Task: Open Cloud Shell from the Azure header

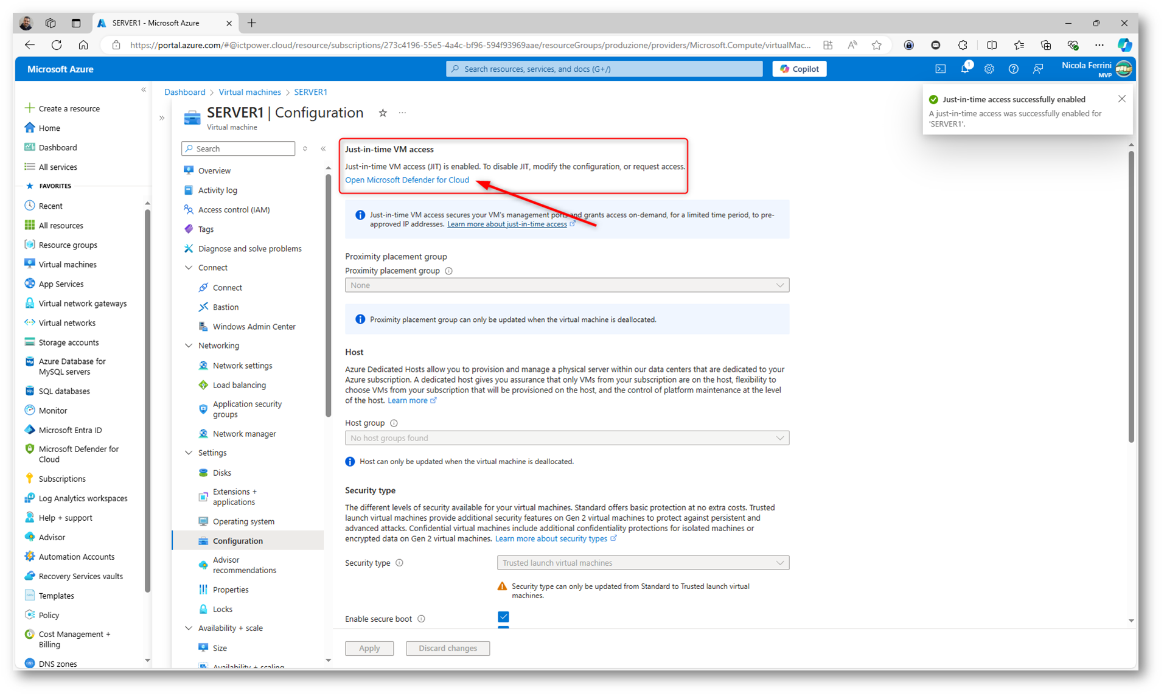Action: click(941, 69)
